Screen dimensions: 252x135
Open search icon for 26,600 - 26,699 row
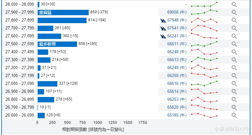(234, 115)
